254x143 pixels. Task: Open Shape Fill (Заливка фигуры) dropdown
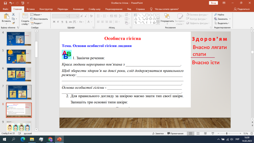pos(197,15)
